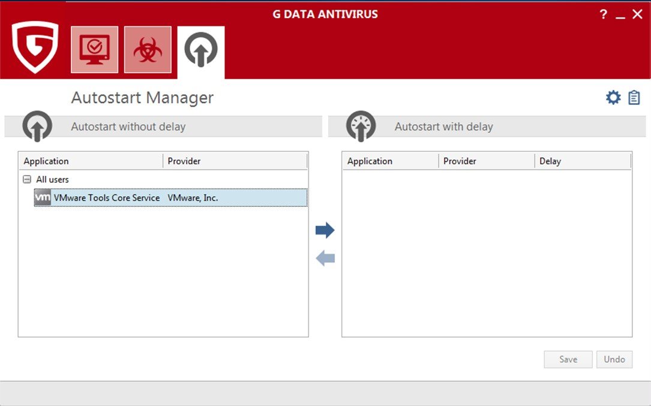Collapse the All users tree node
Screen dimensions: 651x406
click(27, 179)
